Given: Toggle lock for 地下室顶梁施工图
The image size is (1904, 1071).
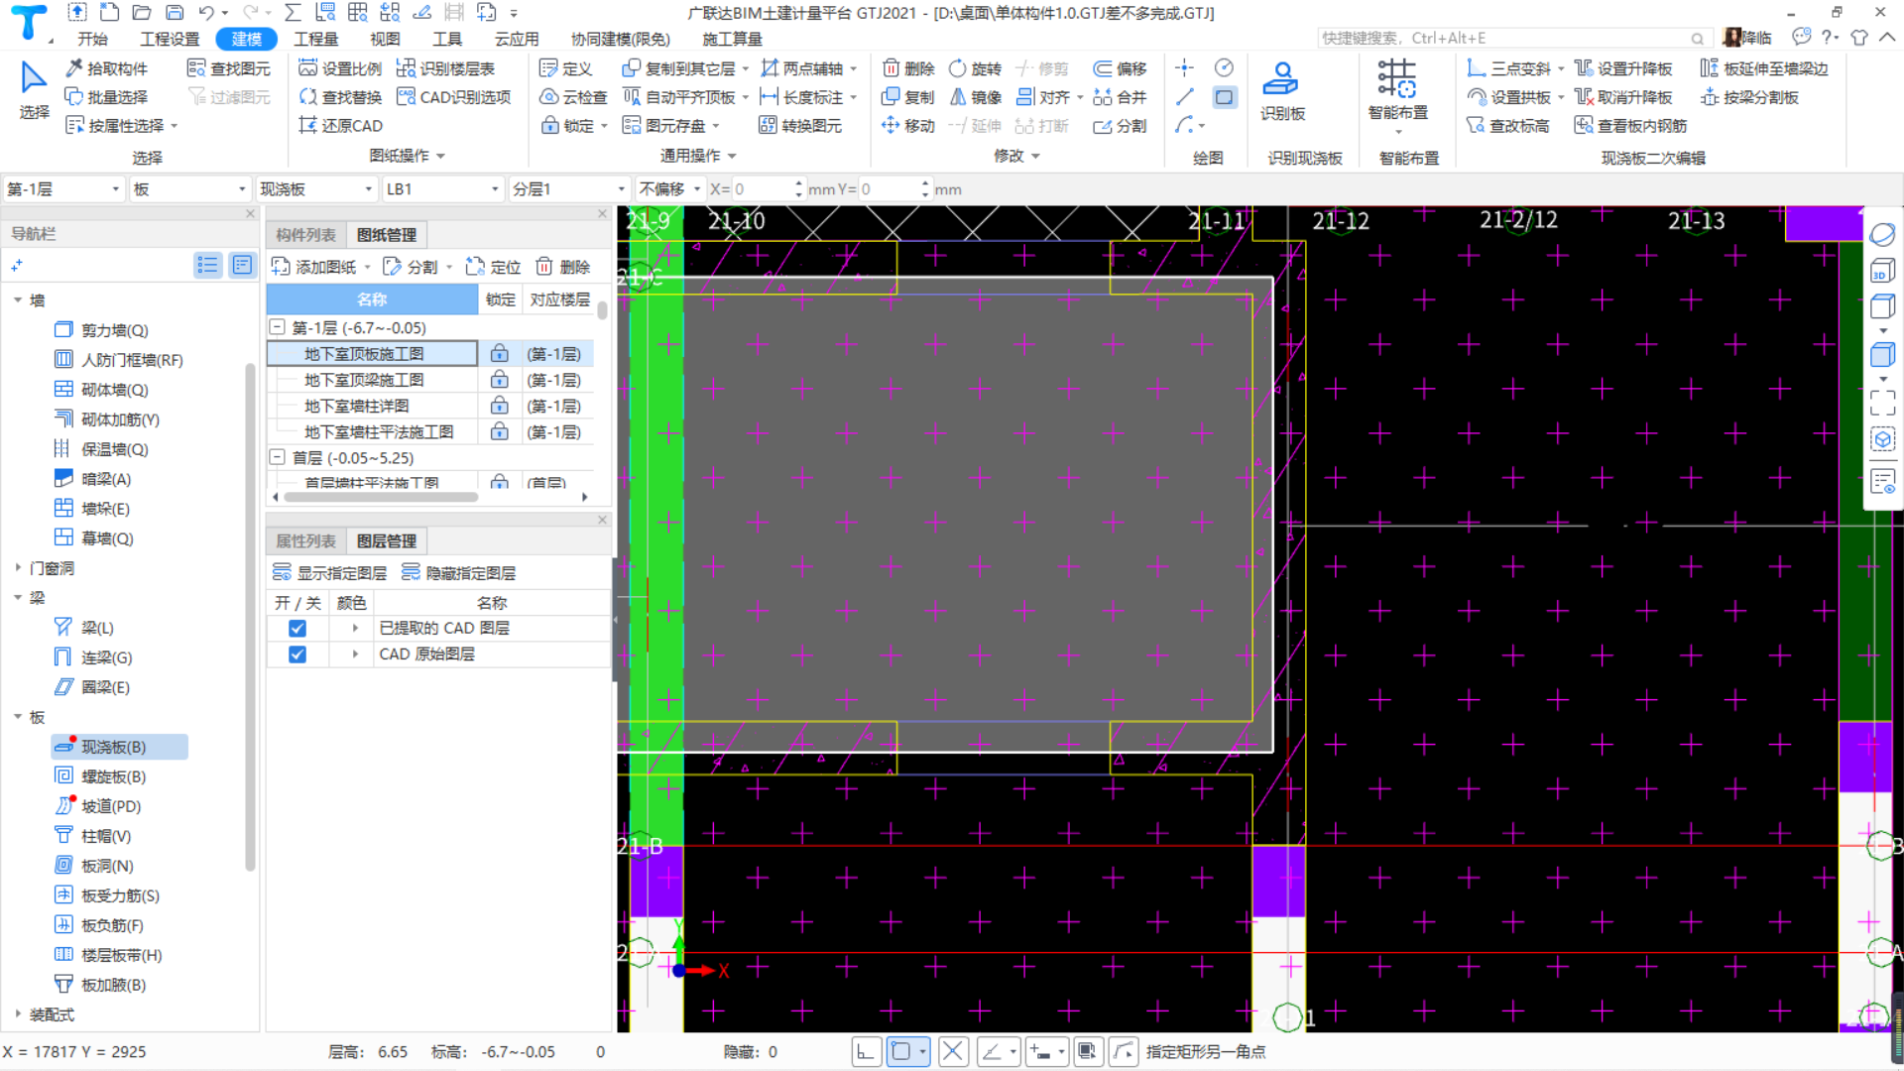Looking at the screenshot, I should click(500, 380).
